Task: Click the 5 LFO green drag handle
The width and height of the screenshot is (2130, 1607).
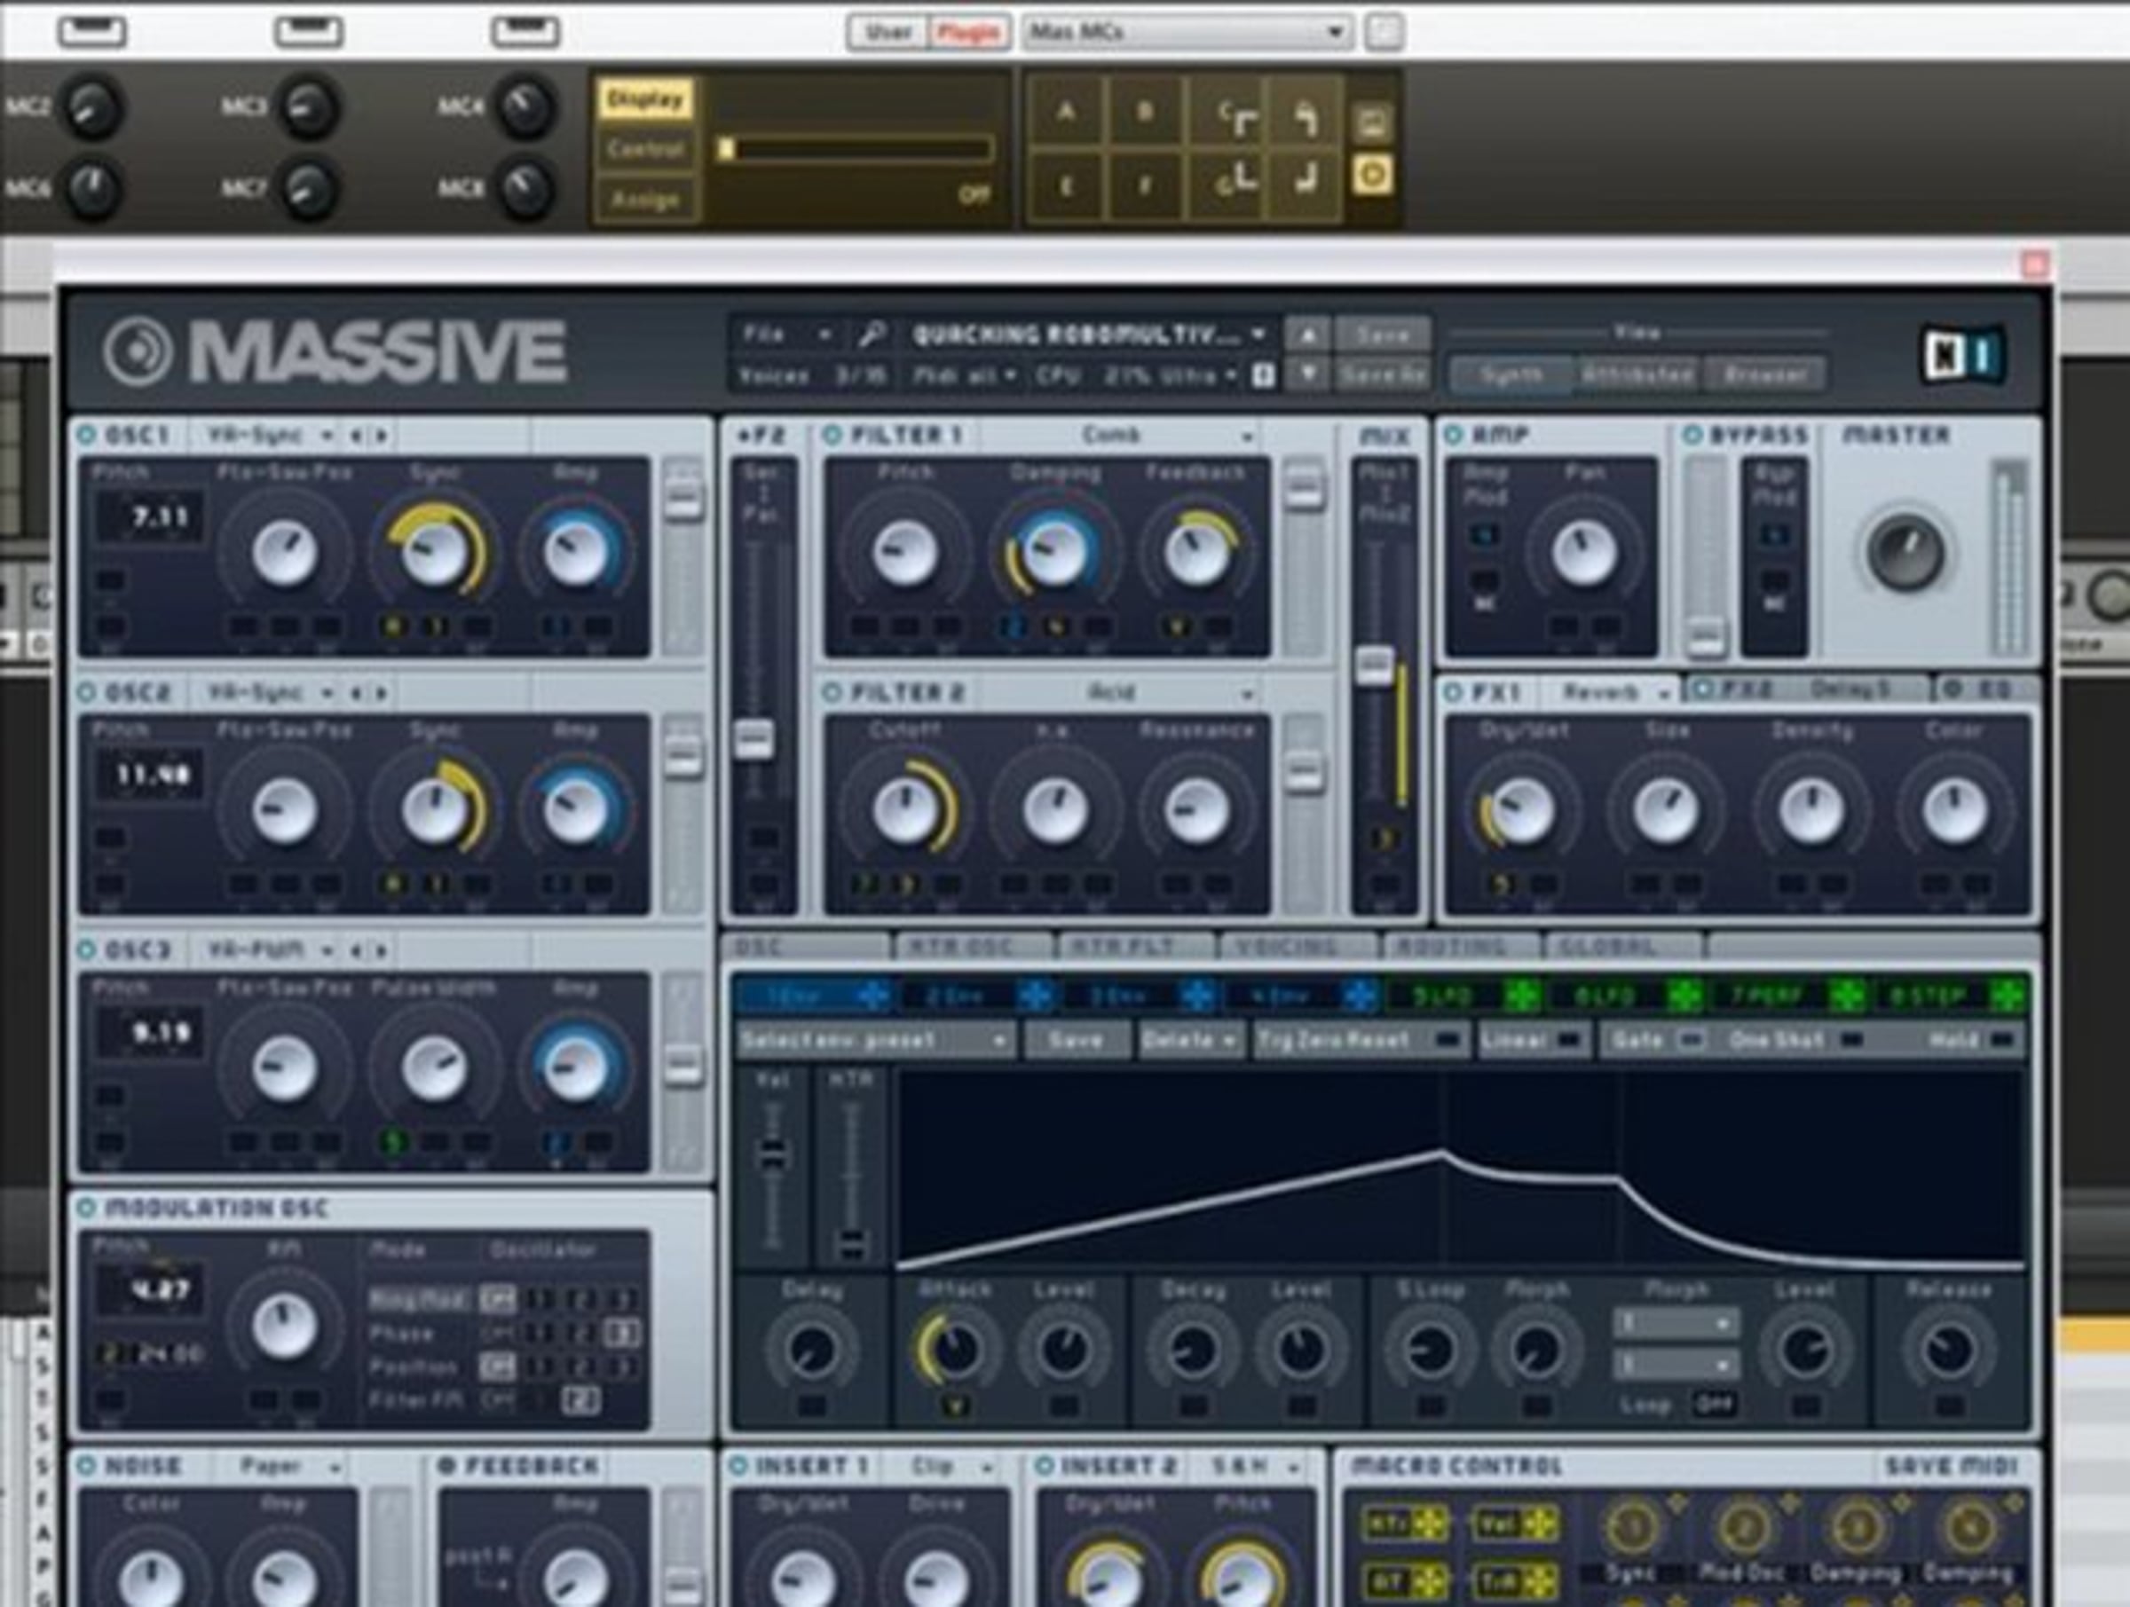Action: (x=1521, y=996)
